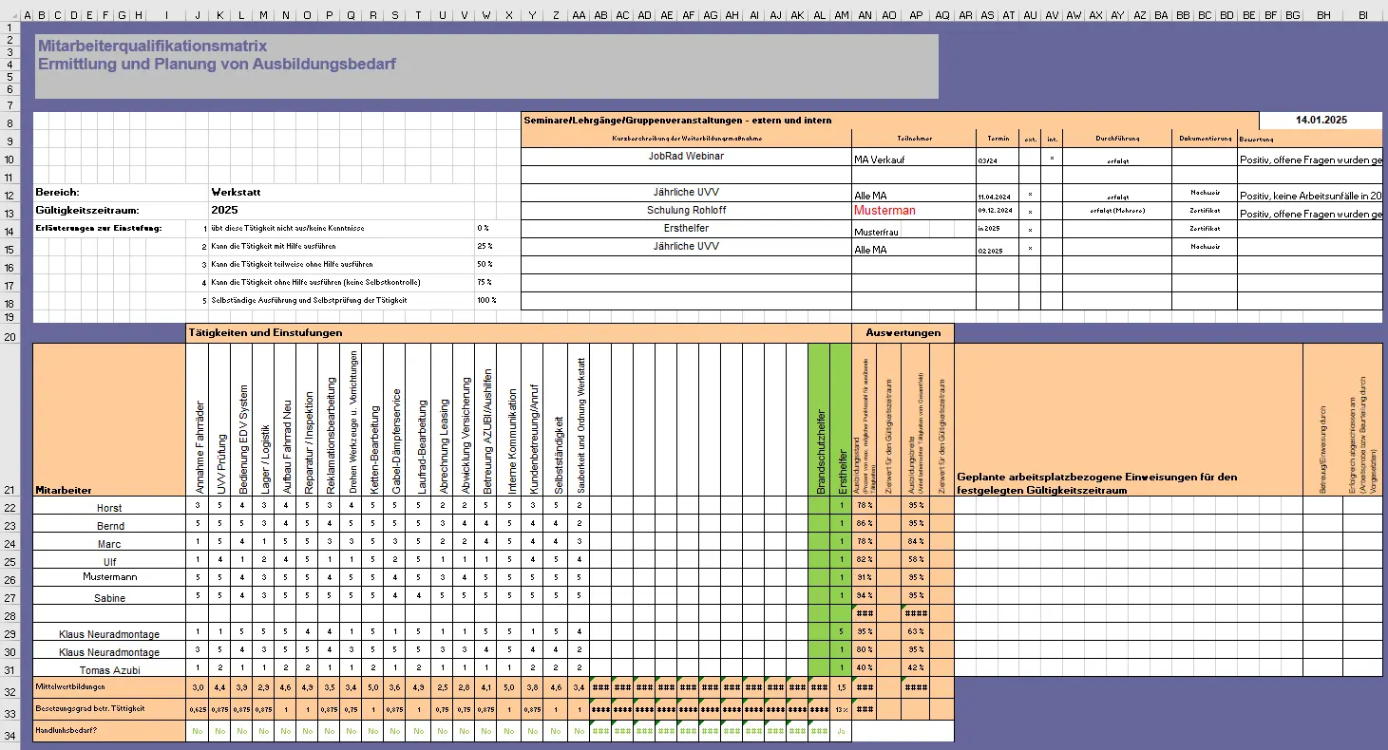This screenshot has width=1388, height=750.
Task: Click the 'Auswertungen' section header cell
Action: (x=903, y=332)
